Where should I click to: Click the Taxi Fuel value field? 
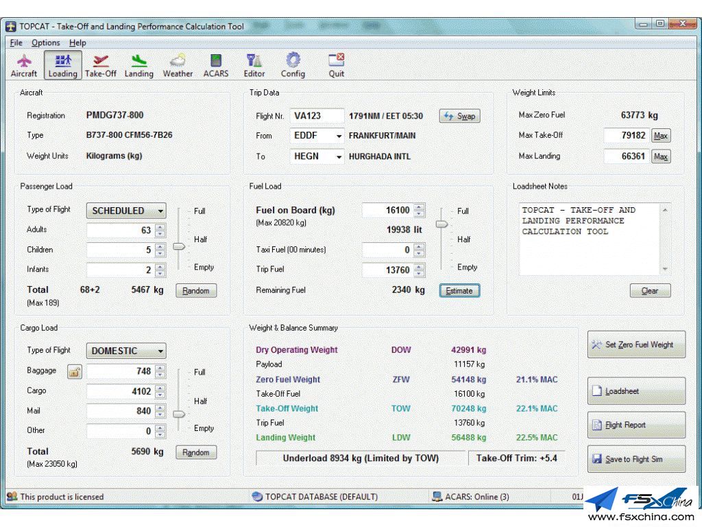click(x=388, y=250)
